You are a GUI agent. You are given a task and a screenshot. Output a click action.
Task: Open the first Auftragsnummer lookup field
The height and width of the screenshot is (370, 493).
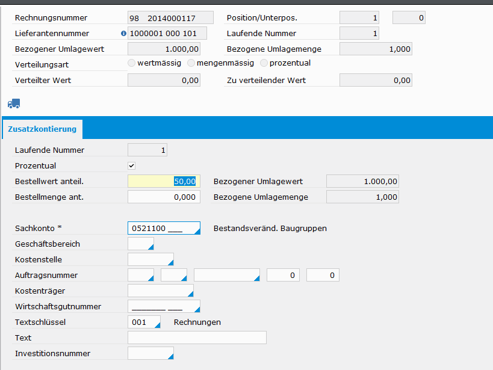150,278
